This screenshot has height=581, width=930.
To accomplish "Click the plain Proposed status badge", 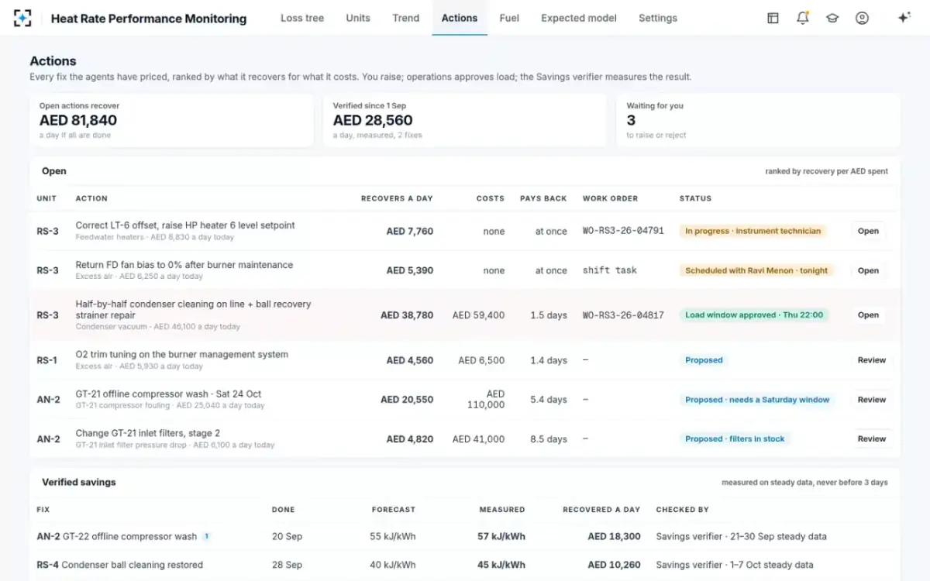I will point(704,360).
